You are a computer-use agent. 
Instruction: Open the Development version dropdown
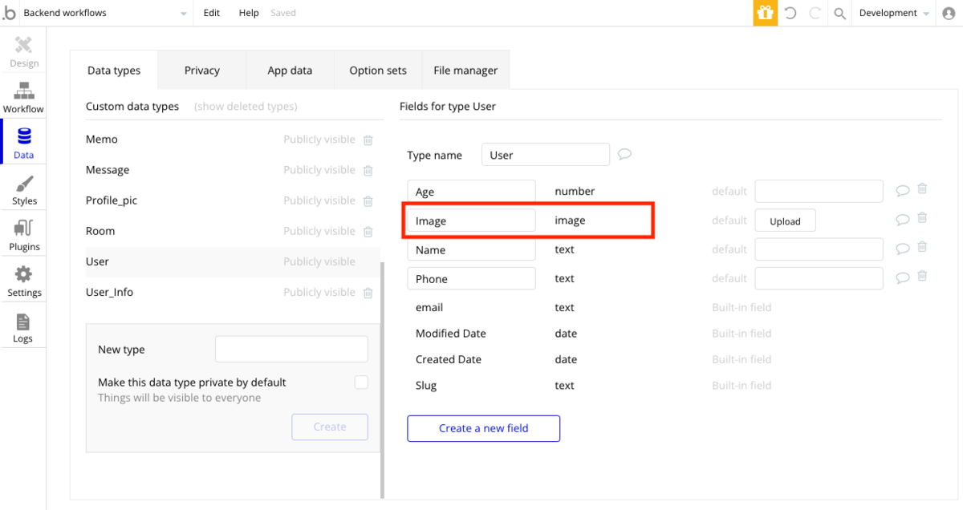point(893,13)
